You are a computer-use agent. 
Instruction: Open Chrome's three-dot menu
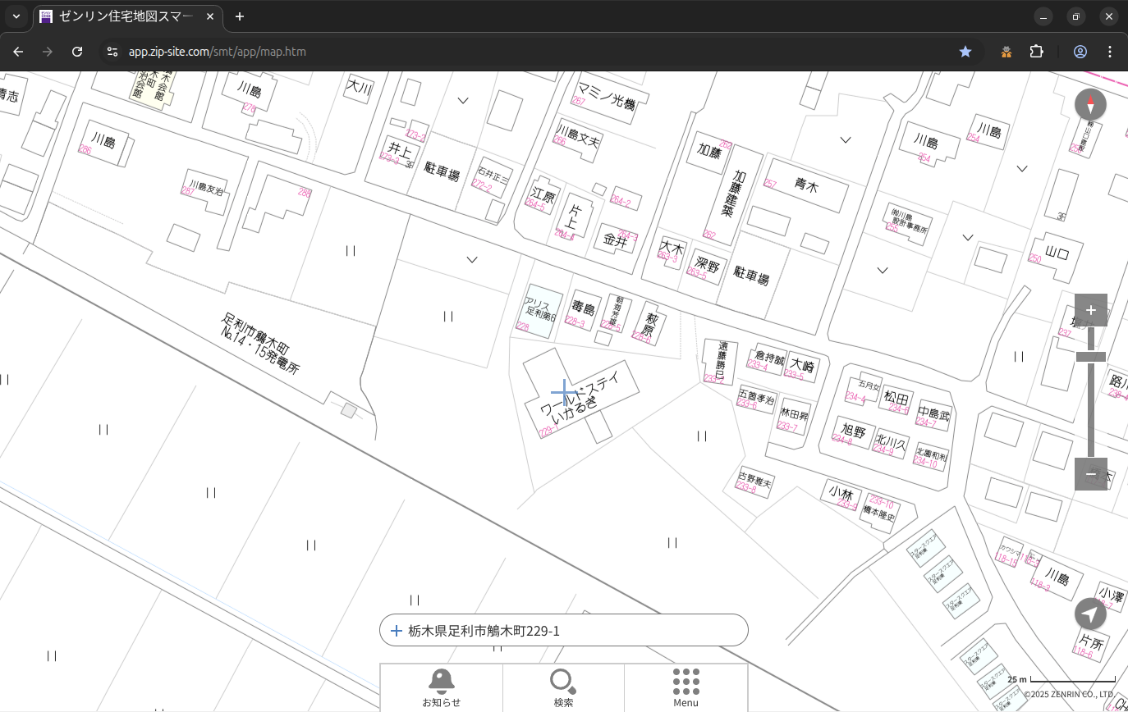pyautogui.click(x=1110, y=52)
